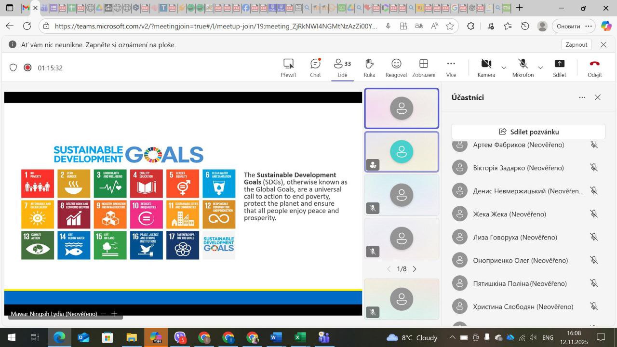This screenshot has width=617, height=347.
Task: Open the Chat panel in the meeting
Action: (315, 67)
